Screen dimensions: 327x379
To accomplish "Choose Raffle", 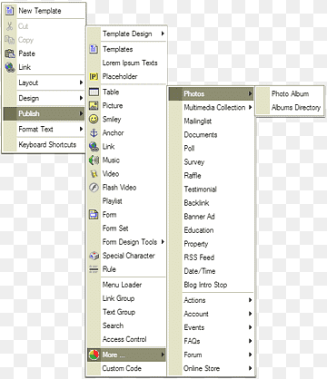I will coord(211,175).
